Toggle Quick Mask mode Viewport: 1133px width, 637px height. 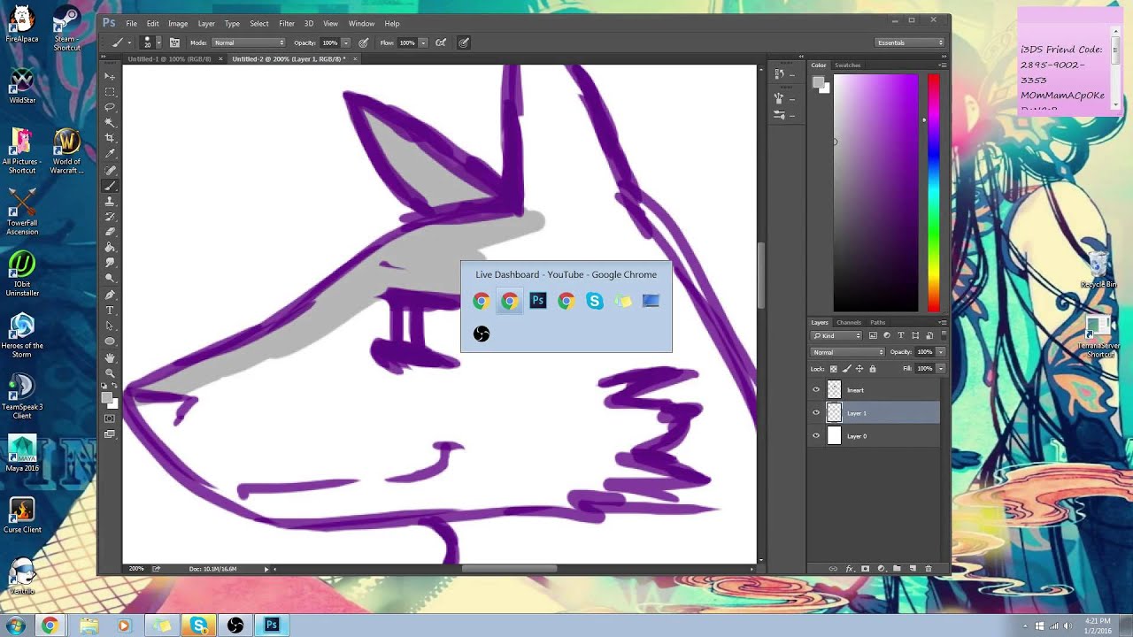pyautogui.click(x=110, y=418)
